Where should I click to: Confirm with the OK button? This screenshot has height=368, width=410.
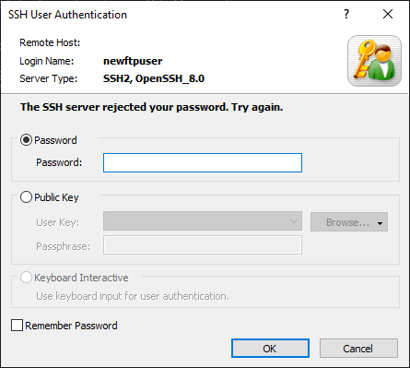point(270,349)
